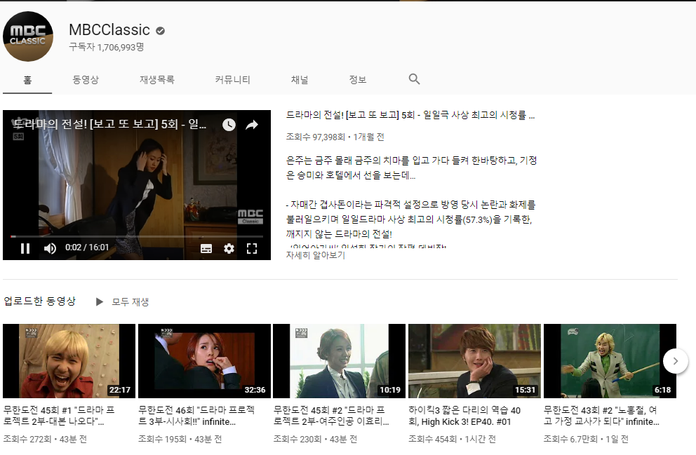Open the 32:36 무한도전 46회 thumbnail

(204, 361)
